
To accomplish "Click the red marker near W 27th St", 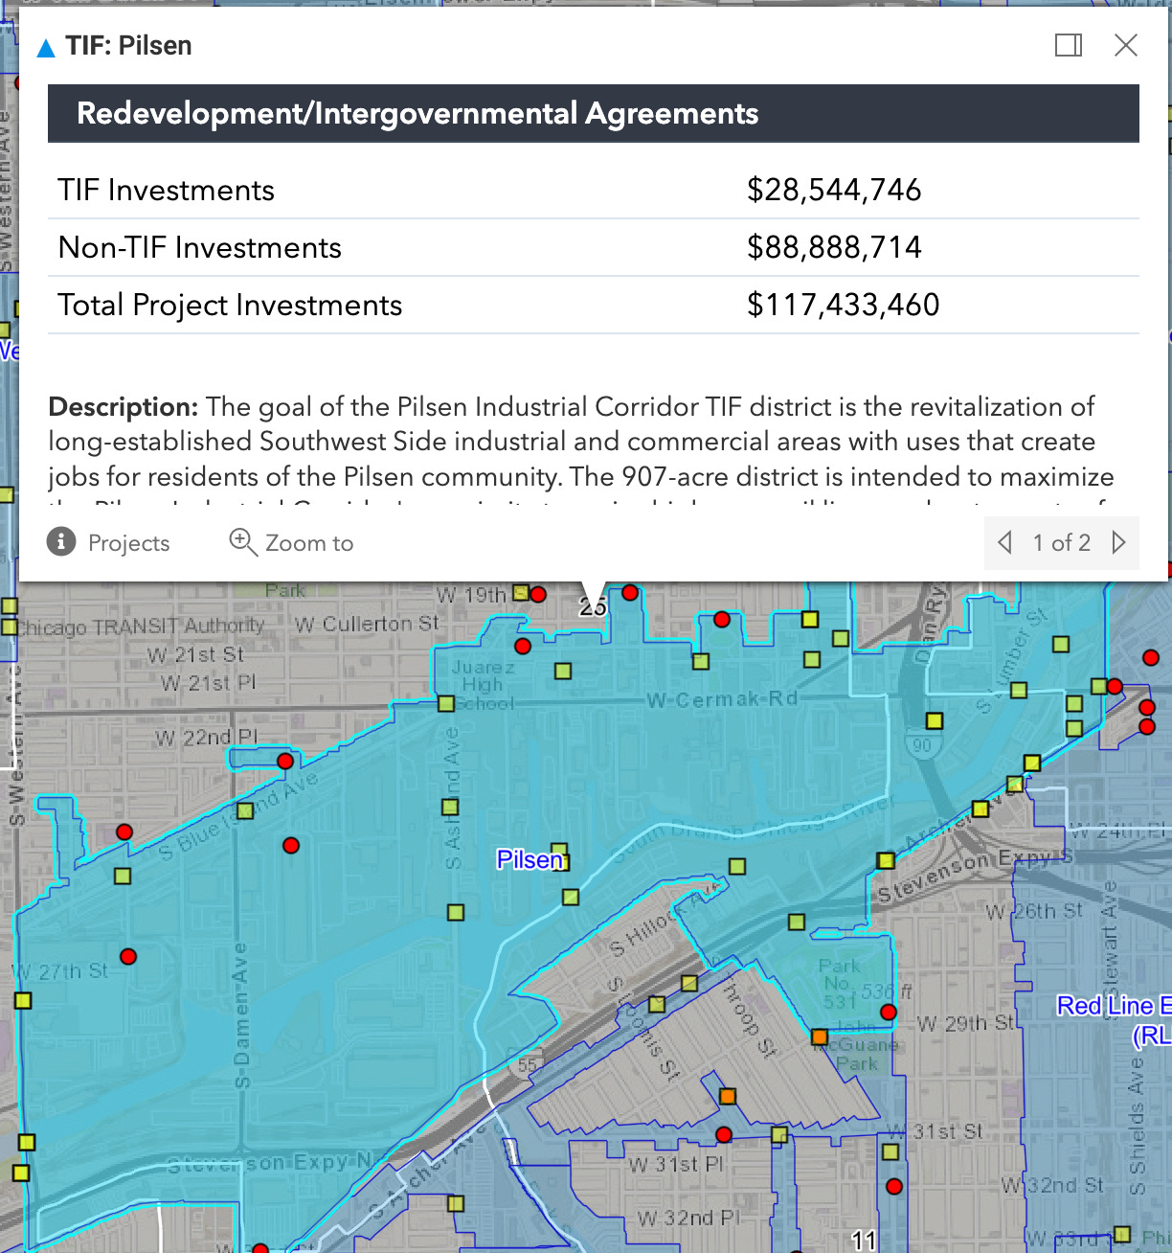I will (128, 955).
